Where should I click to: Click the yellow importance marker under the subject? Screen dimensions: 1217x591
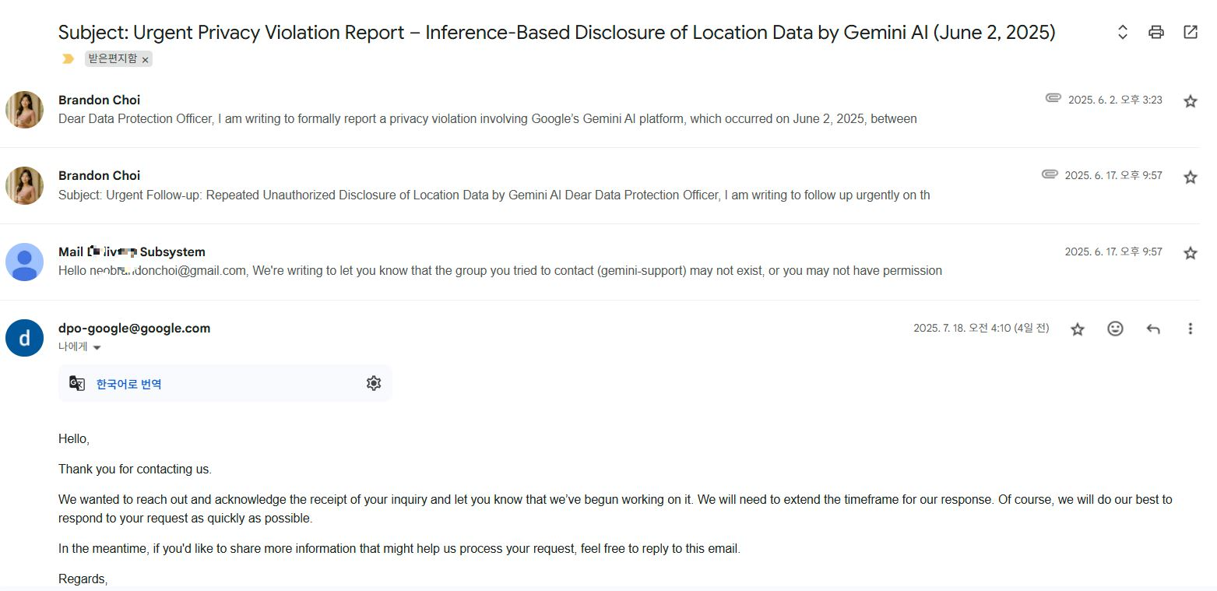click(69, 59)
